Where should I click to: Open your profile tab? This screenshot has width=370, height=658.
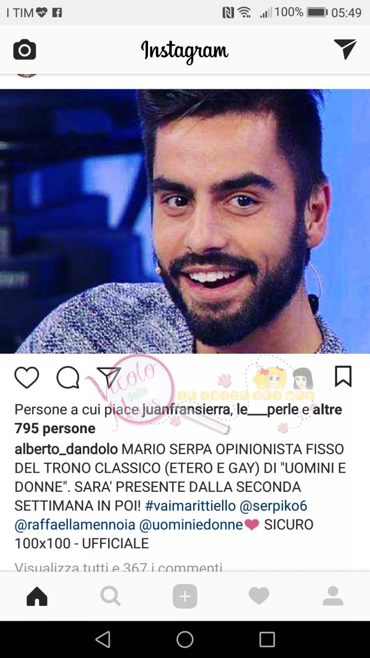[333, 596]
